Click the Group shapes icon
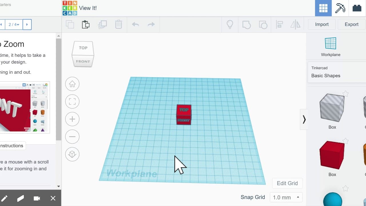The image size is (366, 206). [246, 25]
